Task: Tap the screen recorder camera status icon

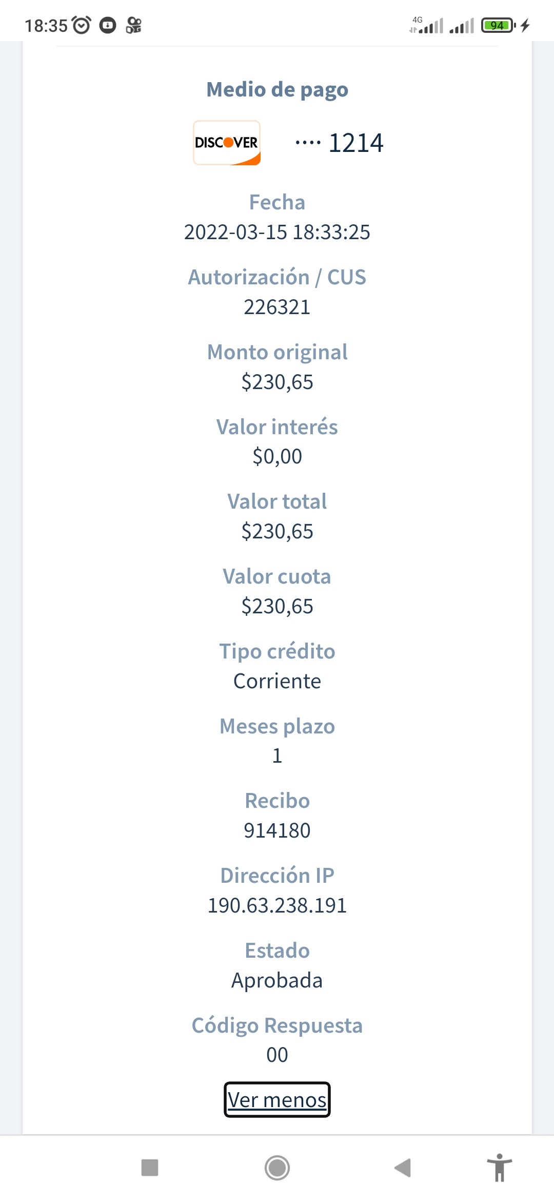Action: click(x=134, y=25)
